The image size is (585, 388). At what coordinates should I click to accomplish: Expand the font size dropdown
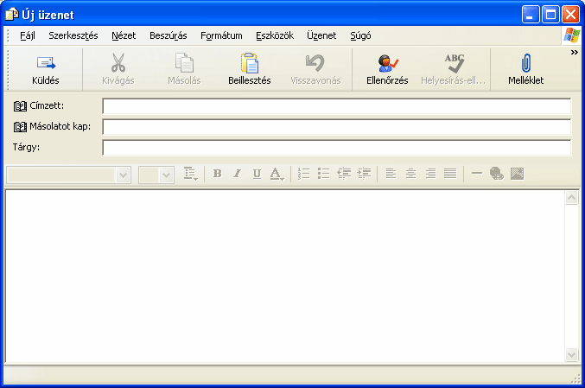click(x=167, y=175)
